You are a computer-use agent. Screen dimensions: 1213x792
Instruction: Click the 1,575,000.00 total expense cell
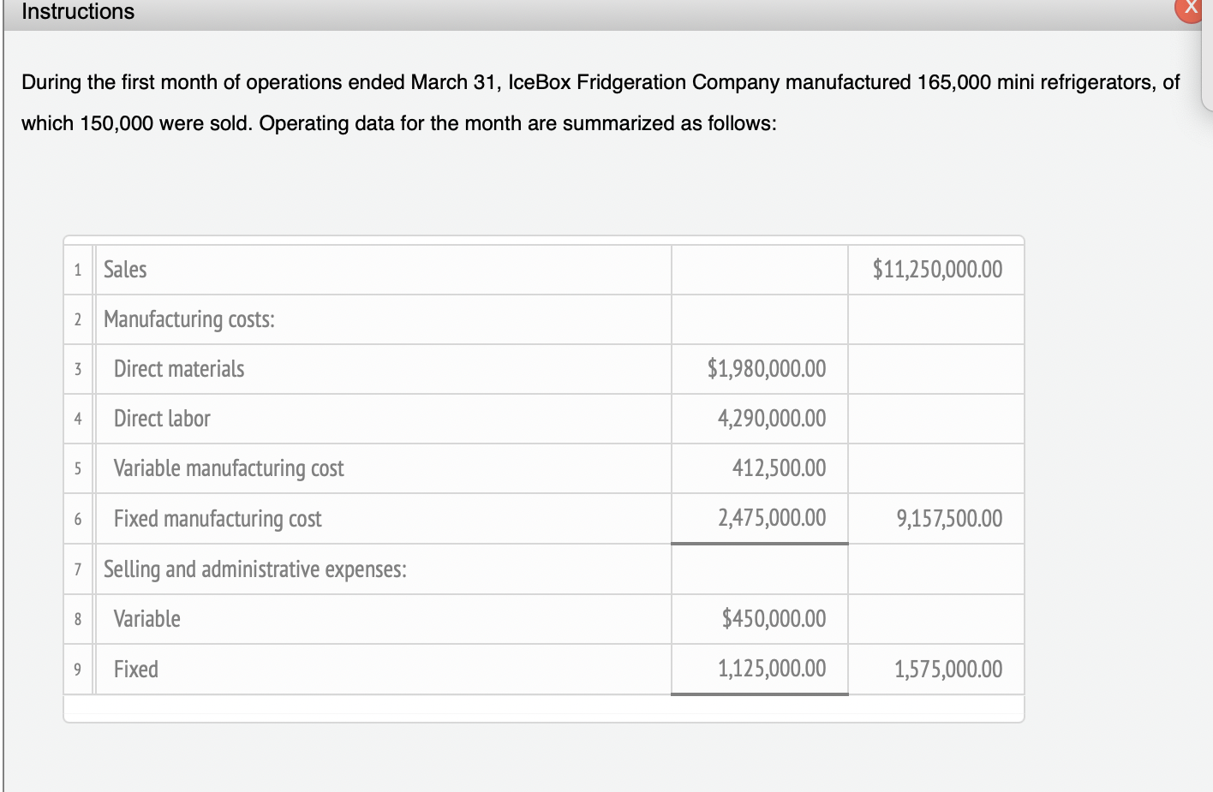click(935, 669)
